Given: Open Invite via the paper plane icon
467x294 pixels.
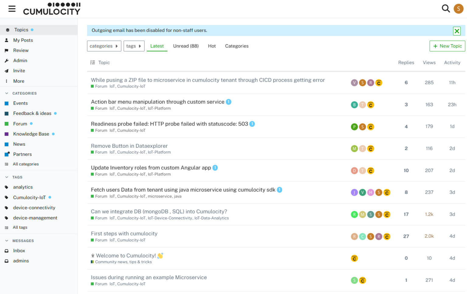Looking at the screenshot, I should pyautogui.click(x=7, y=71).
